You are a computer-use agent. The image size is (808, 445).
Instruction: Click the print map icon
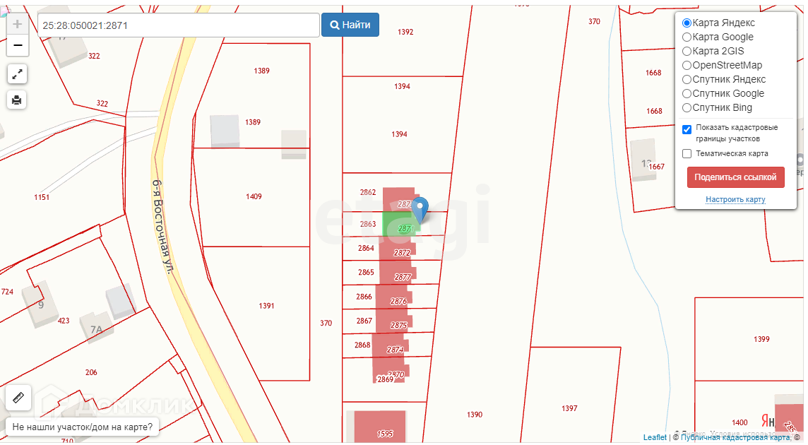point(17,100)
